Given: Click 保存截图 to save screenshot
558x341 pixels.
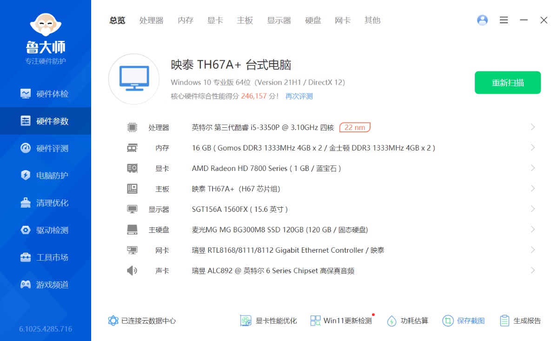Looking at the screenshot, I should point(464,321).
